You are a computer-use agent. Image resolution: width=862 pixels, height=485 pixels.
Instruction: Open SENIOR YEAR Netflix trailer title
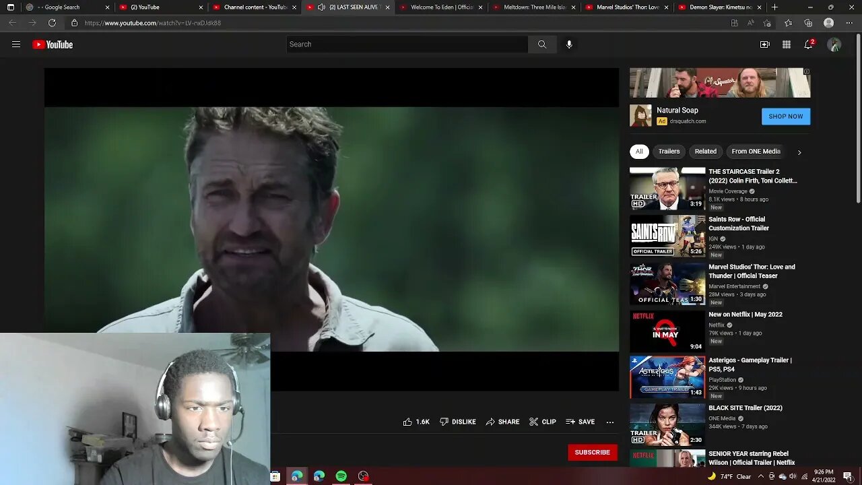coord(752,458)
